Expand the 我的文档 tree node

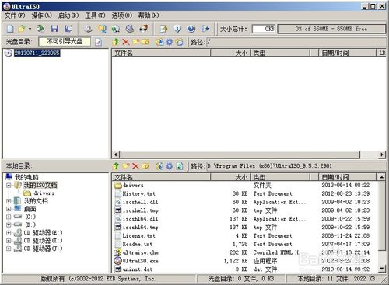(9, 201)
